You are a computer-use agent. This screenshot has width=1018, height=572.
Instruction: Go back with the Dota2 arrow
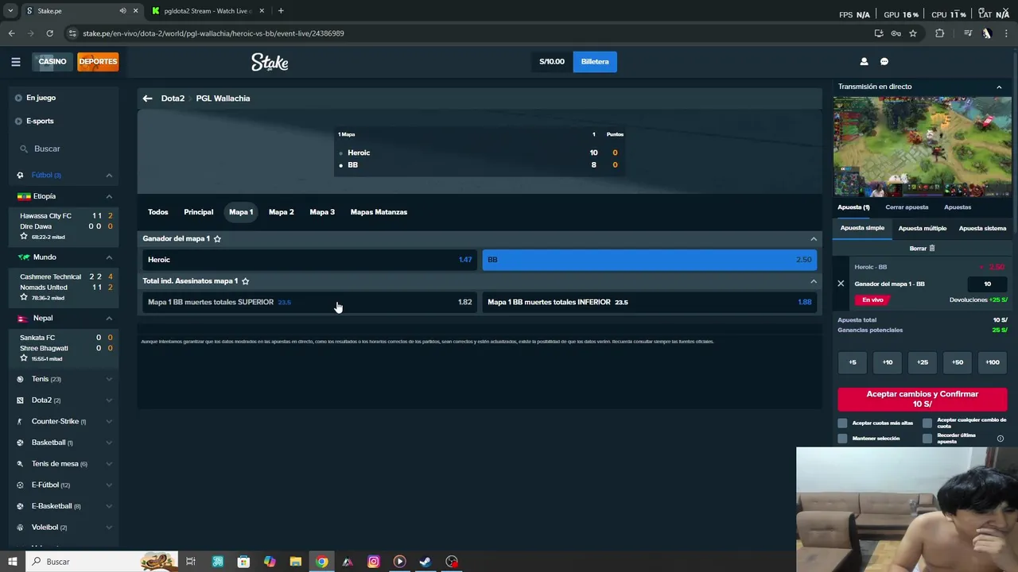(x=147, y=99)
